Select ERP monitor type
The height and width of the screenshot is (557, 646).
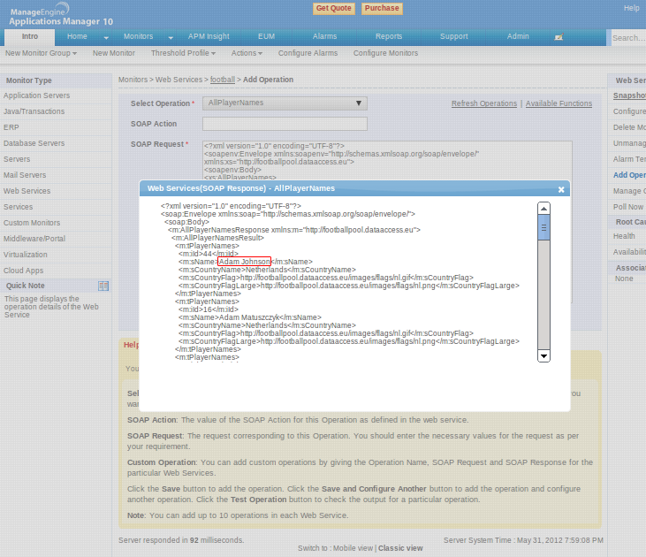[11, 127]
